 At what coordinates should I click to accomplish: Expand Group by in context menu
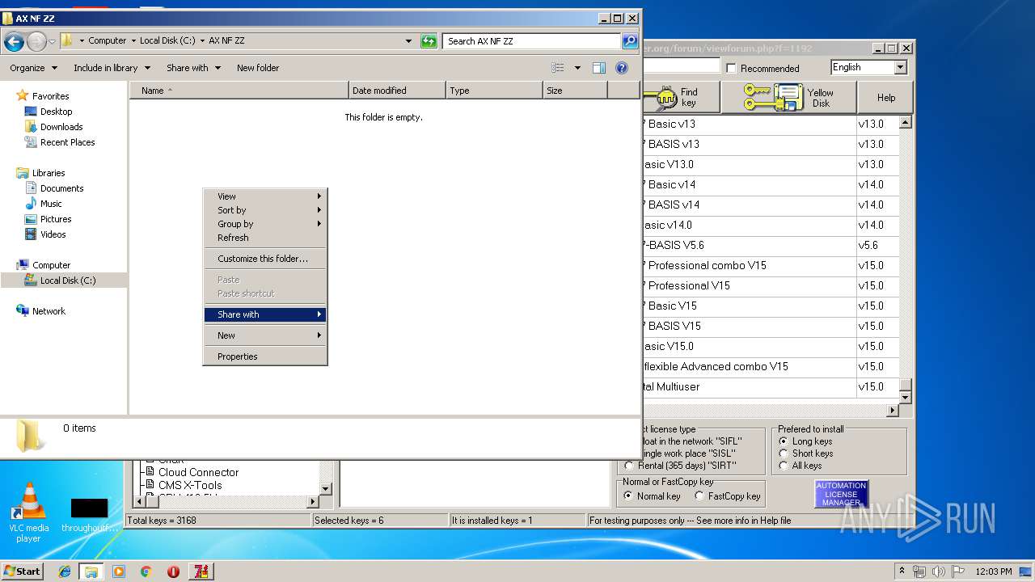coord(265,224)
